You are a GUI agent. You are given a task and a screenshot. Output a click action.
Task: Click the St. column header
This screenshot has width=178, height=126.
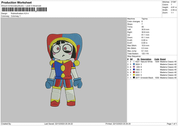[x=138, y=59]
